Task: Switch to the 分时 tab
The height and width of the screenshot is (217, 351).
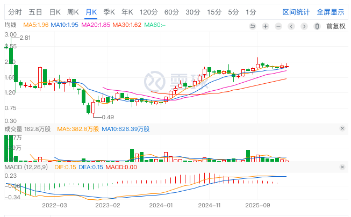Action: 15,12
